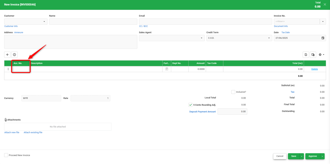This screenshot has height=164, width=330.
Task: Click the Email input field
Action: (x=205, y=22)
